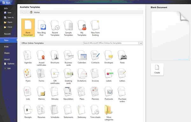Open Purchase orders templates
The height and width of the screenshot is (122, 191).
122,95
